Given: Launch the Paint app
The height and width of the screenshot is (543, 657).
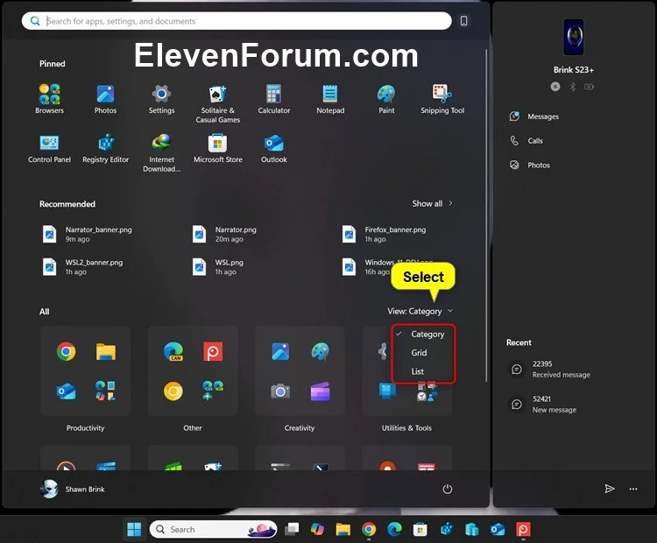Looking at the screenshot, I should coord(386,99).
